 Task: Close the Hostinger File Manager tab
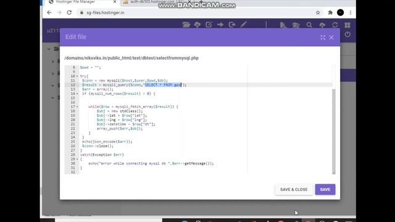115,2
